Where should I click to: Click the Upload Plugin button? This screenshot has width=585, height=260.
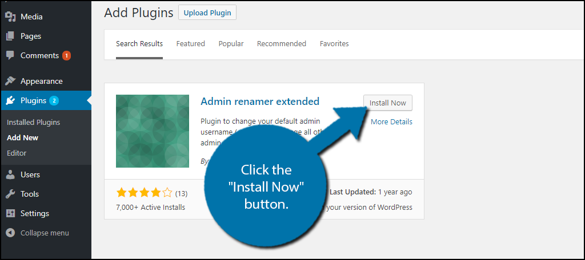[207, 13]
